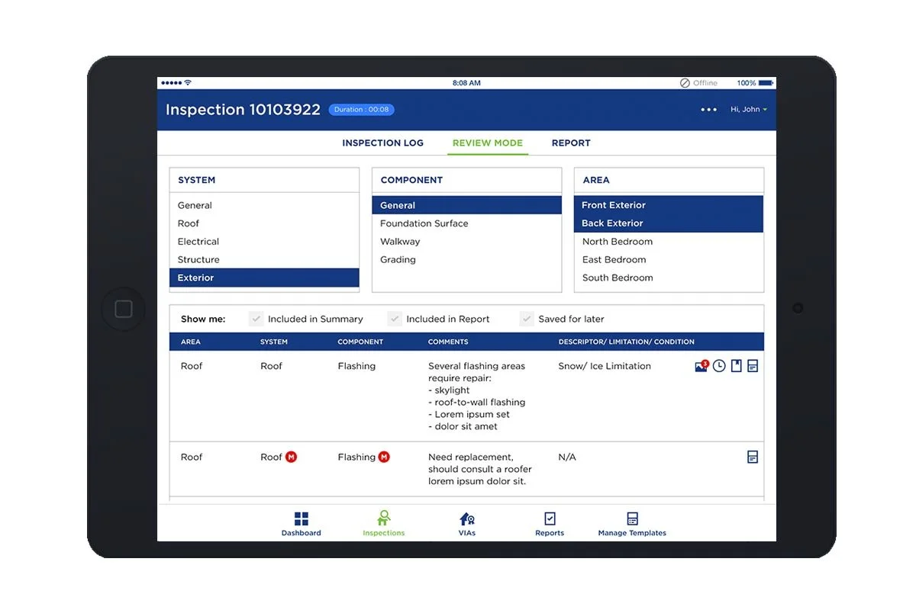916x610 pixels.
Task: Click the battery icon in status bar
Action: [766, 83]
